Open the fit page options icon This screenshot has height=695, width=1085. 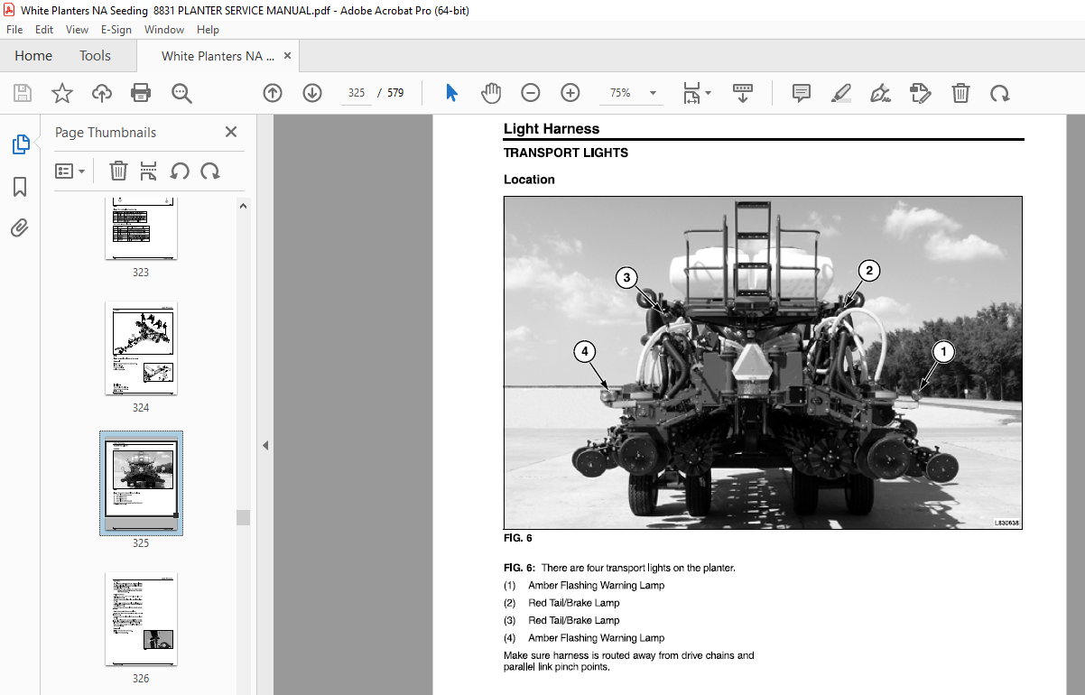697,93
